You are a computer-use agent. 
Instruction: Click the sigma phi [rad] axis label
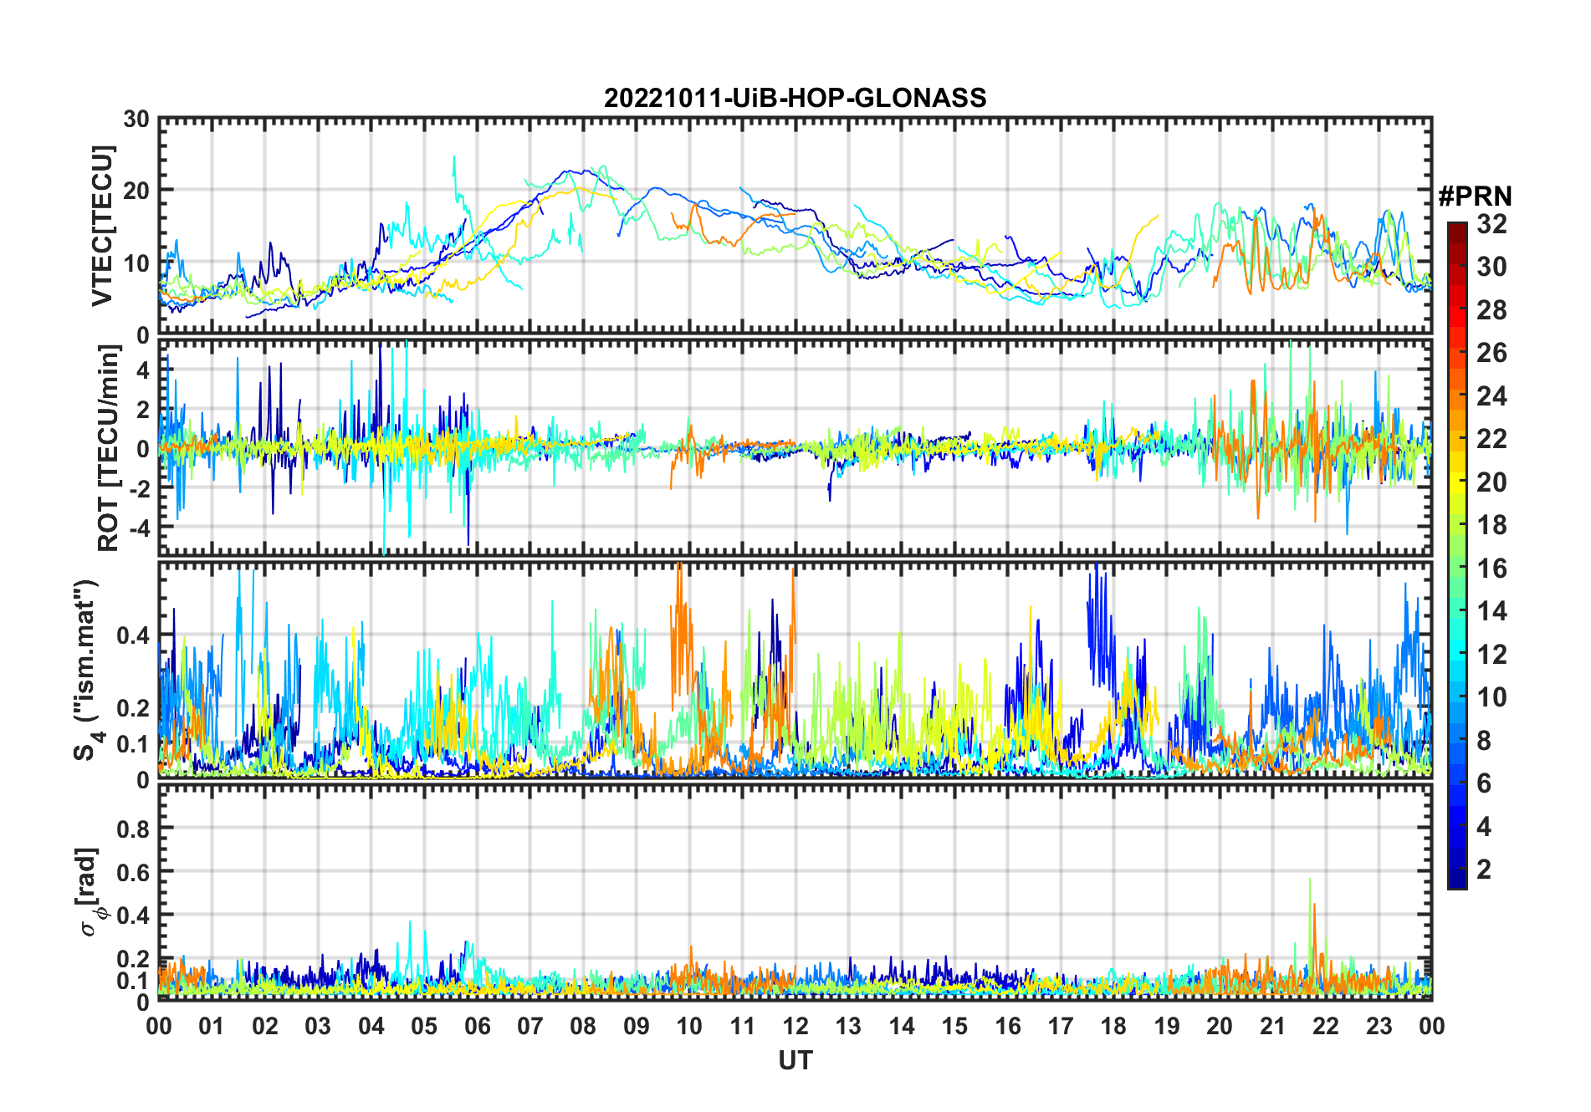(x=90, y=892)
